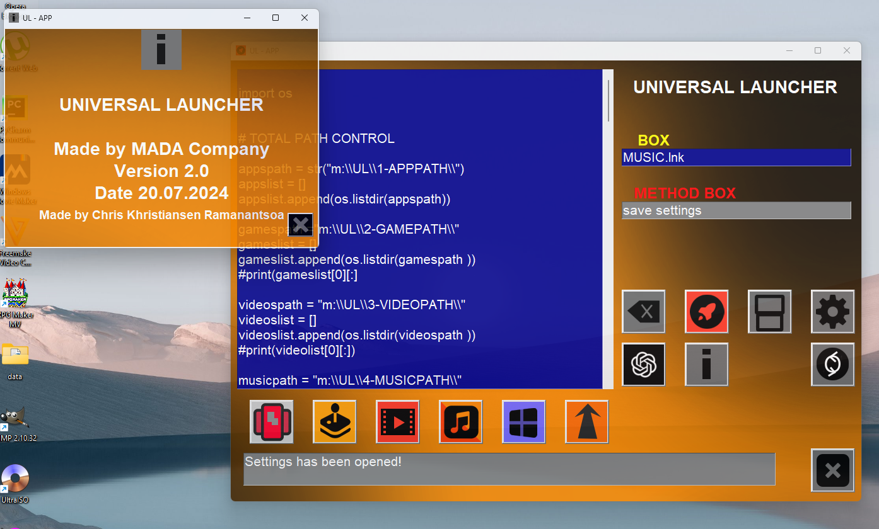
Task: Save with the floppy disk icon
Action: coord(769,312)
